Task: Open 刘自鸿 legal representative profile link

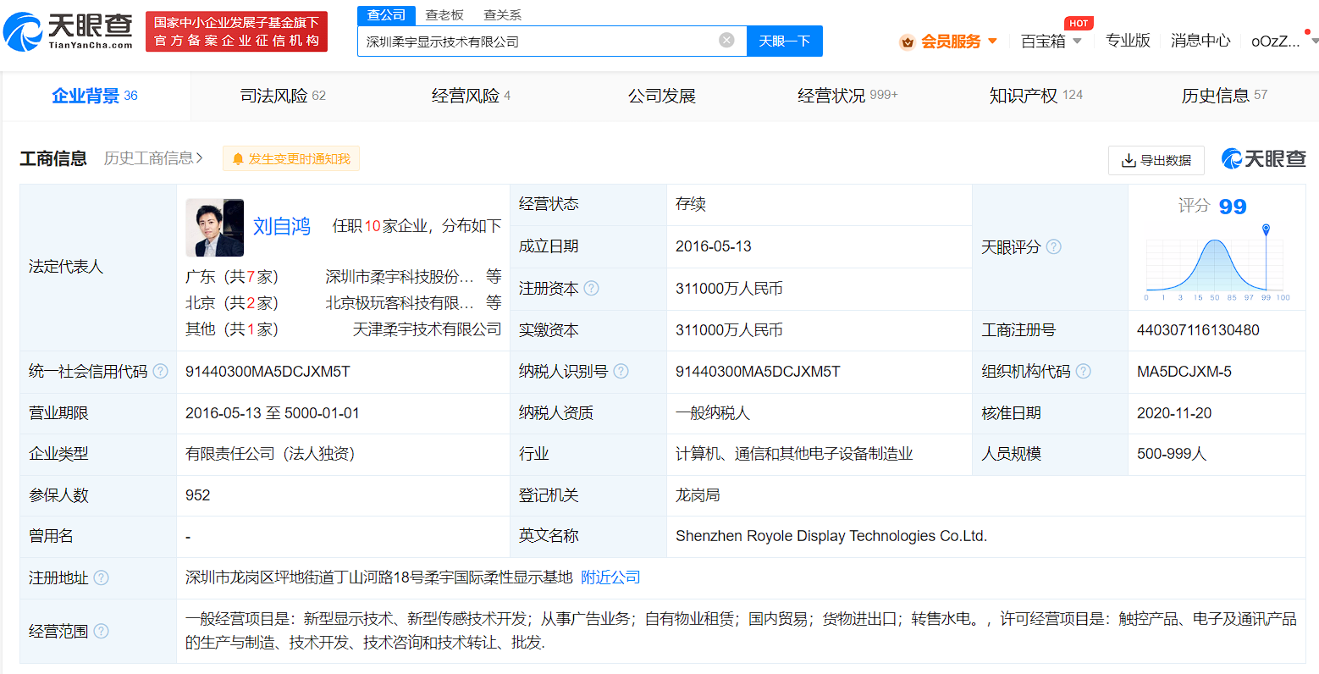Action: (281, 226)
